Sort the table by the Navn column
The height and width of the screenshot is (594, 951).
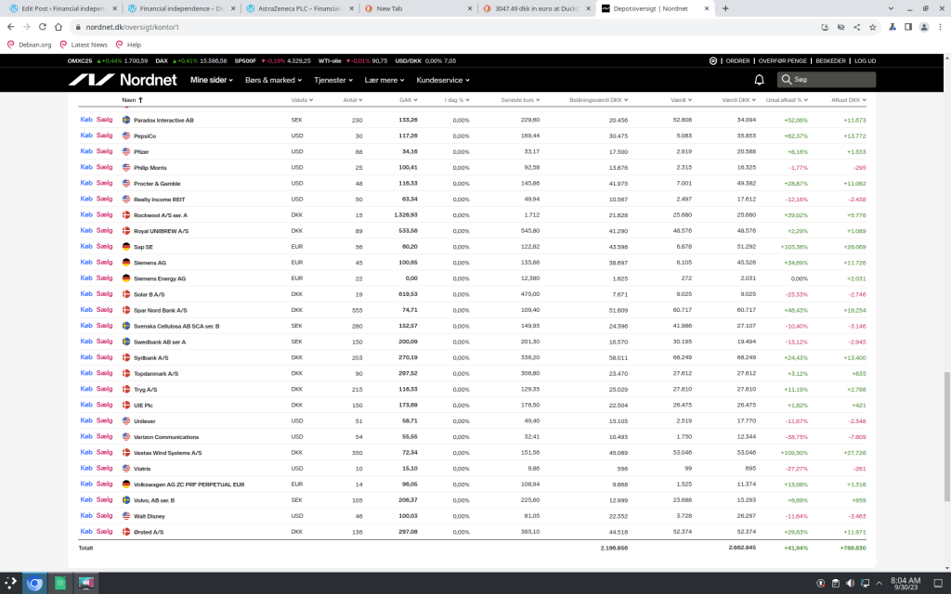coord(130,99)
